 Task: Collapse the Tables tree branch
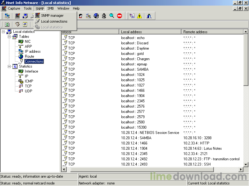(9, 37)
